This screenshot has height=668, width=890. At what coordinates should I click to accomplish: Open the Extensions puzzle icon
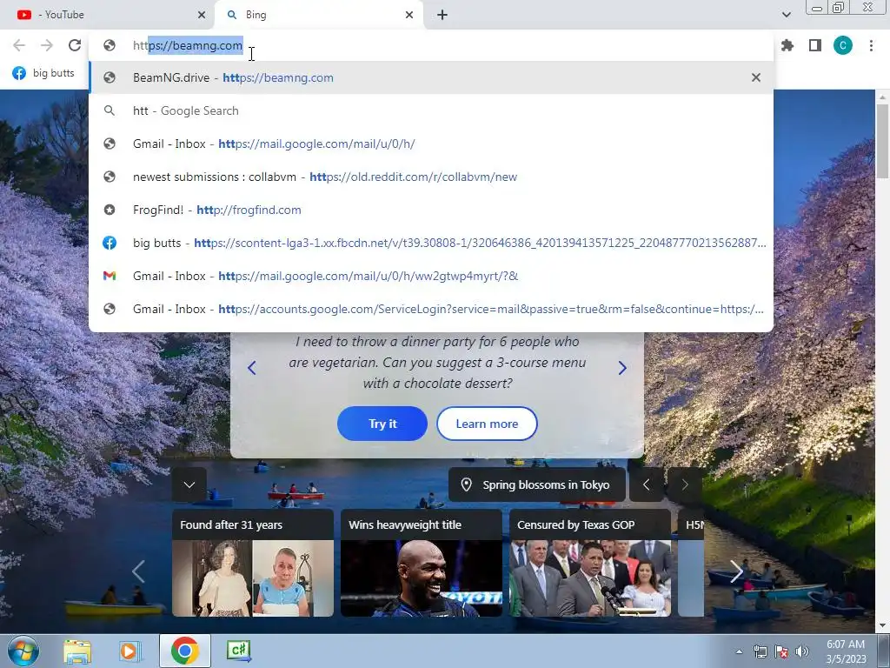click(787, 45)
